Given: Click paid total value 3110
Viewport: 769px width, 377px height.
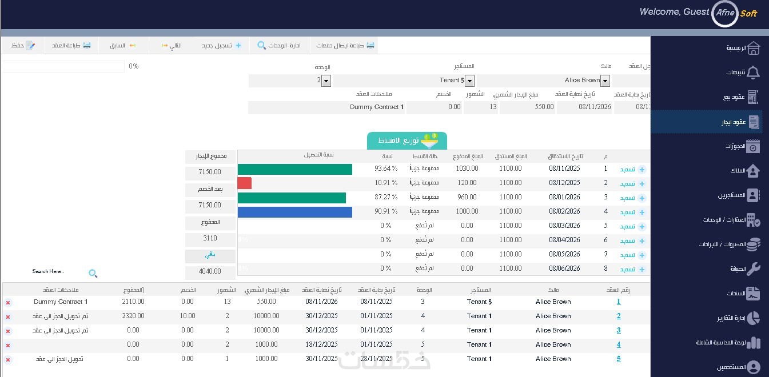Looking at the screenshot, I should [x=210, y=238].
